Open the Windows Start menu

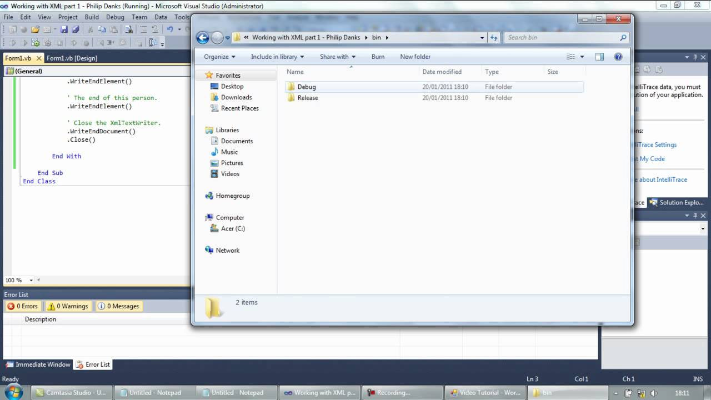[13, 392]
